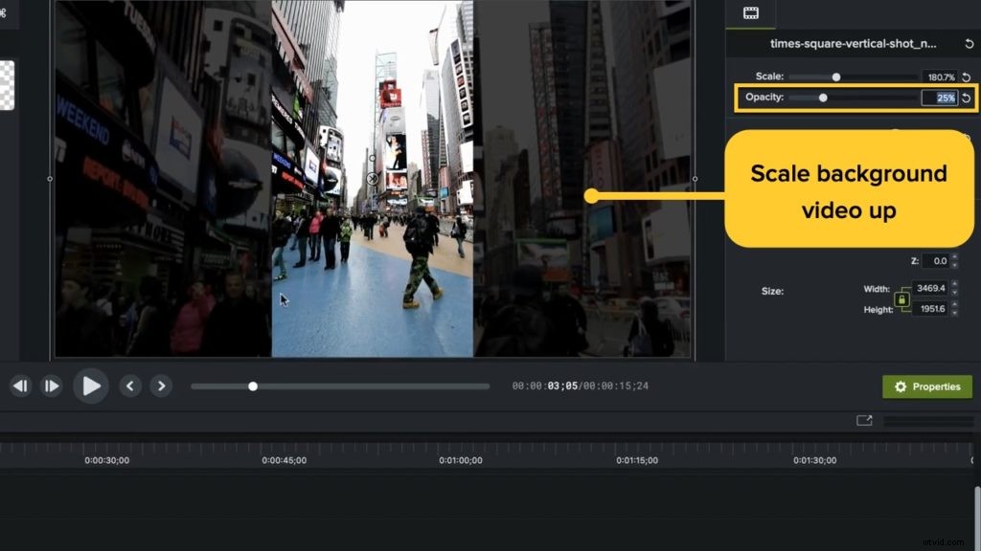Click the Scale slider handle
This screenshot has width=981, height=551.
click(x=834, y=77)
